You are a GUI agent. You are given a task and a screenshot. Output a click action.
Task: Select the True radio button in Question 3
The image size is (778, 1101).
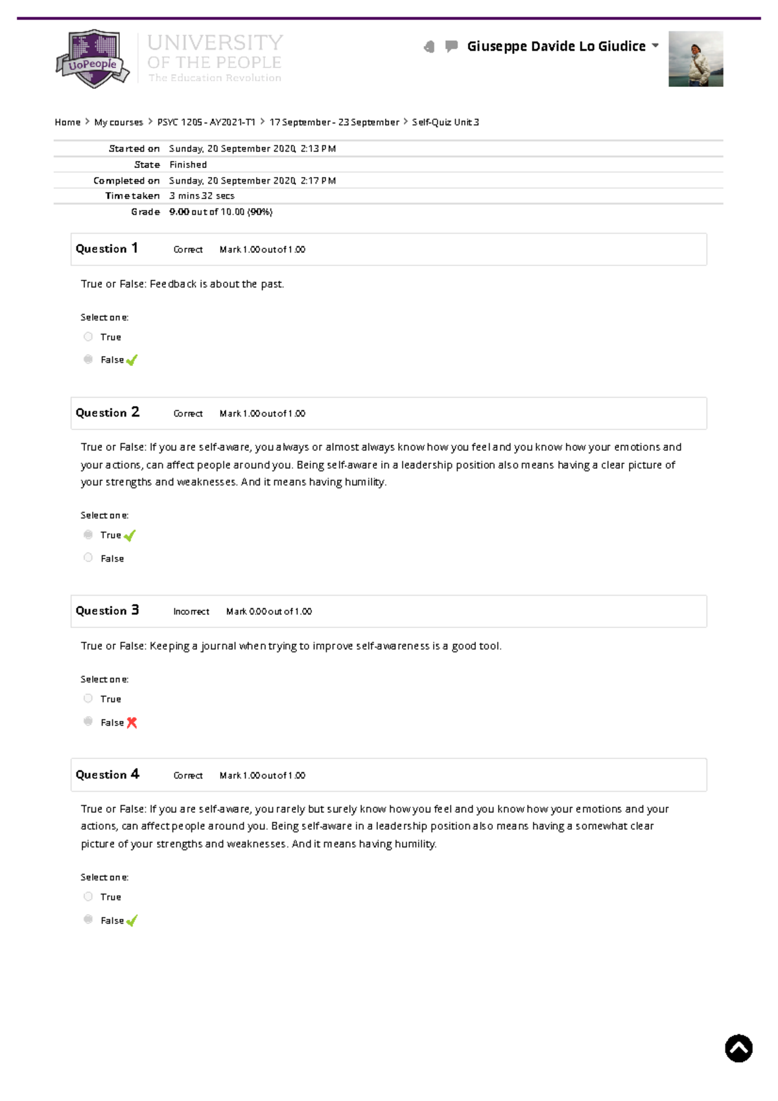pyautogui.click(x=88, y=697)
